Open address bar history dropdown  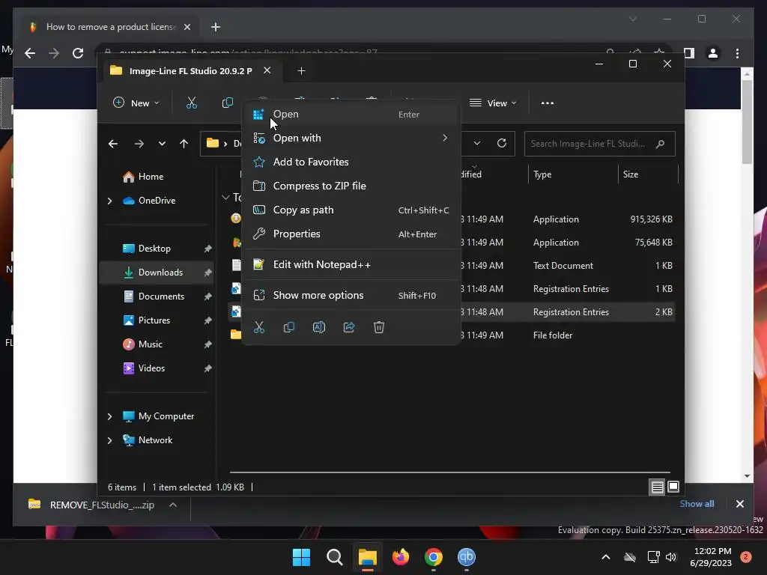tap(477, 143)
